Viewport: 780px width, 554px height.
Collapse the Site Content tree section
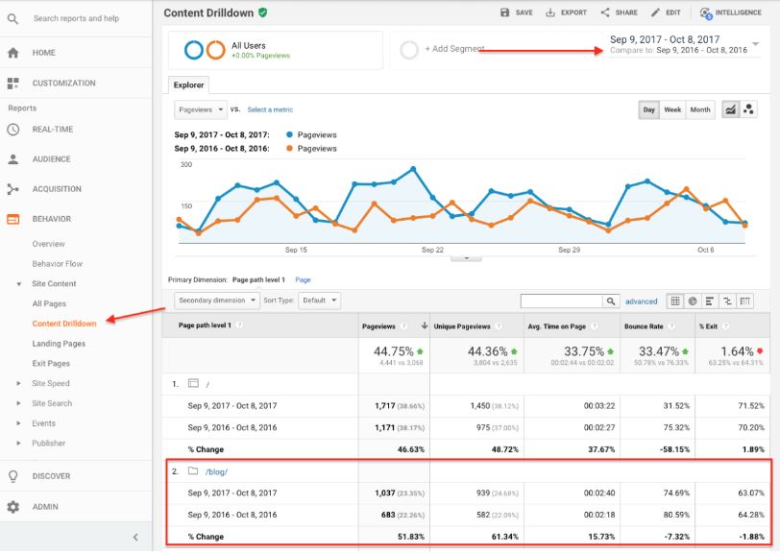pyautogui.click(x=19, y=284)
